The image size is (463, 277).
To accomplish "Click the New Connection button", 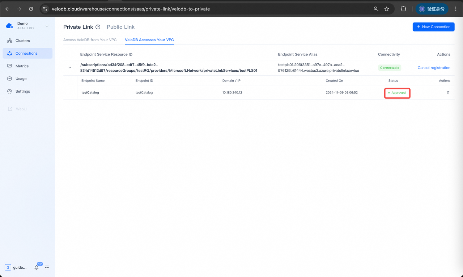I will [x=433, y=27].
